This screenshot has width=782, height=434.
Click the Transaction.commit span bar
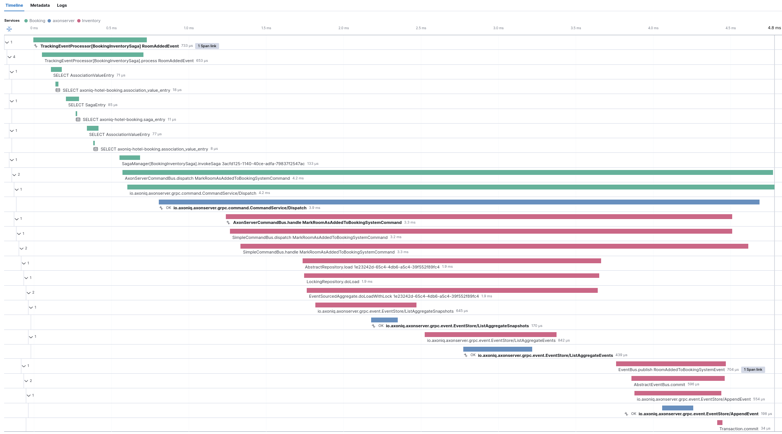pyautogui.click(x=719, y=423)
